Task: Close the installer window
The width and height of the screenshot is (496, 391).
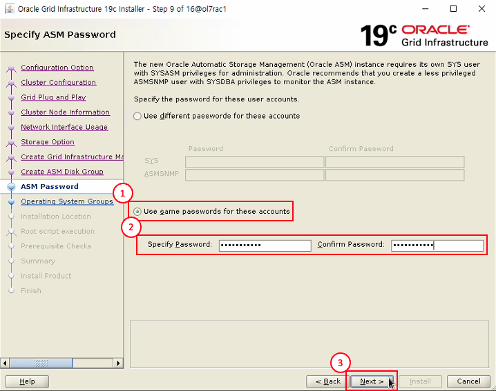Action: pyautogui.click(x=481, y=8)
